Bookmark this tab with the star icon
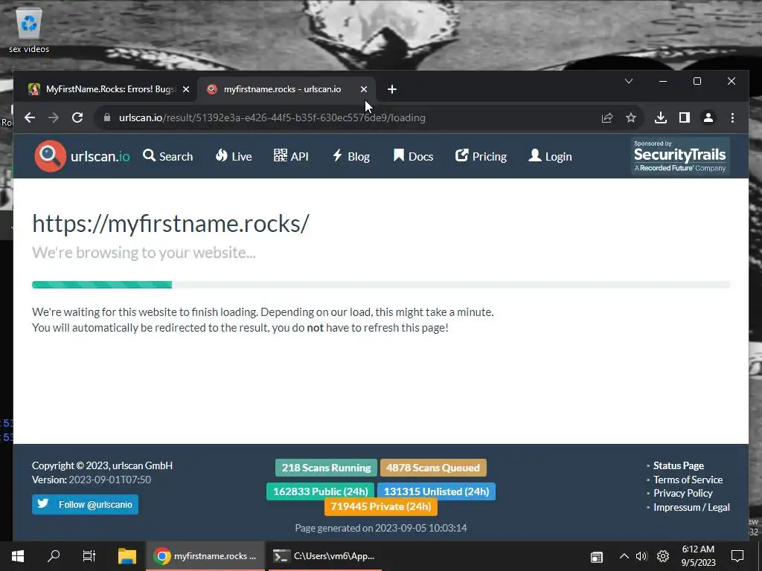 tap(631, 117)
